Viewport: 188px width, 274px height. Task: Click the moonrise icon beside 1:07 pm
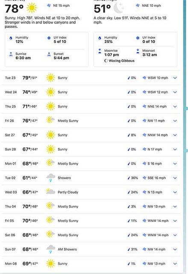[100, 51]
